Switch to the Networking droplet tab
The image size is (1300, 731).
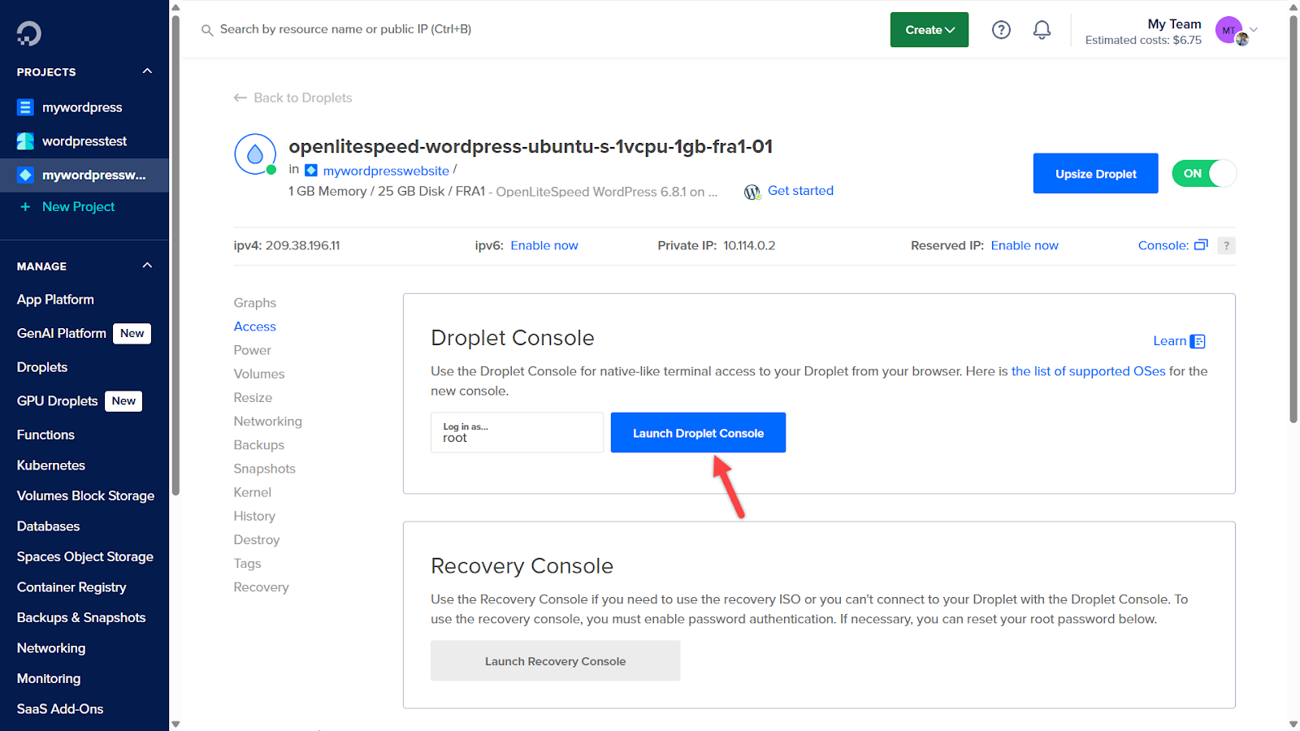pos(268,422)
